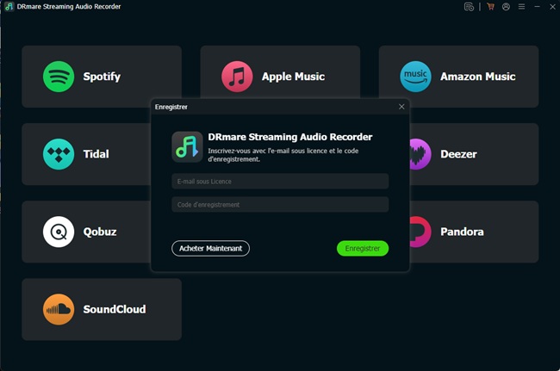The height and width of the screenshot is (371, 560).
Task: Click the DRmare Streaming Audio Recorder window title
Action: pyautogui.click(x=69, y=6)
